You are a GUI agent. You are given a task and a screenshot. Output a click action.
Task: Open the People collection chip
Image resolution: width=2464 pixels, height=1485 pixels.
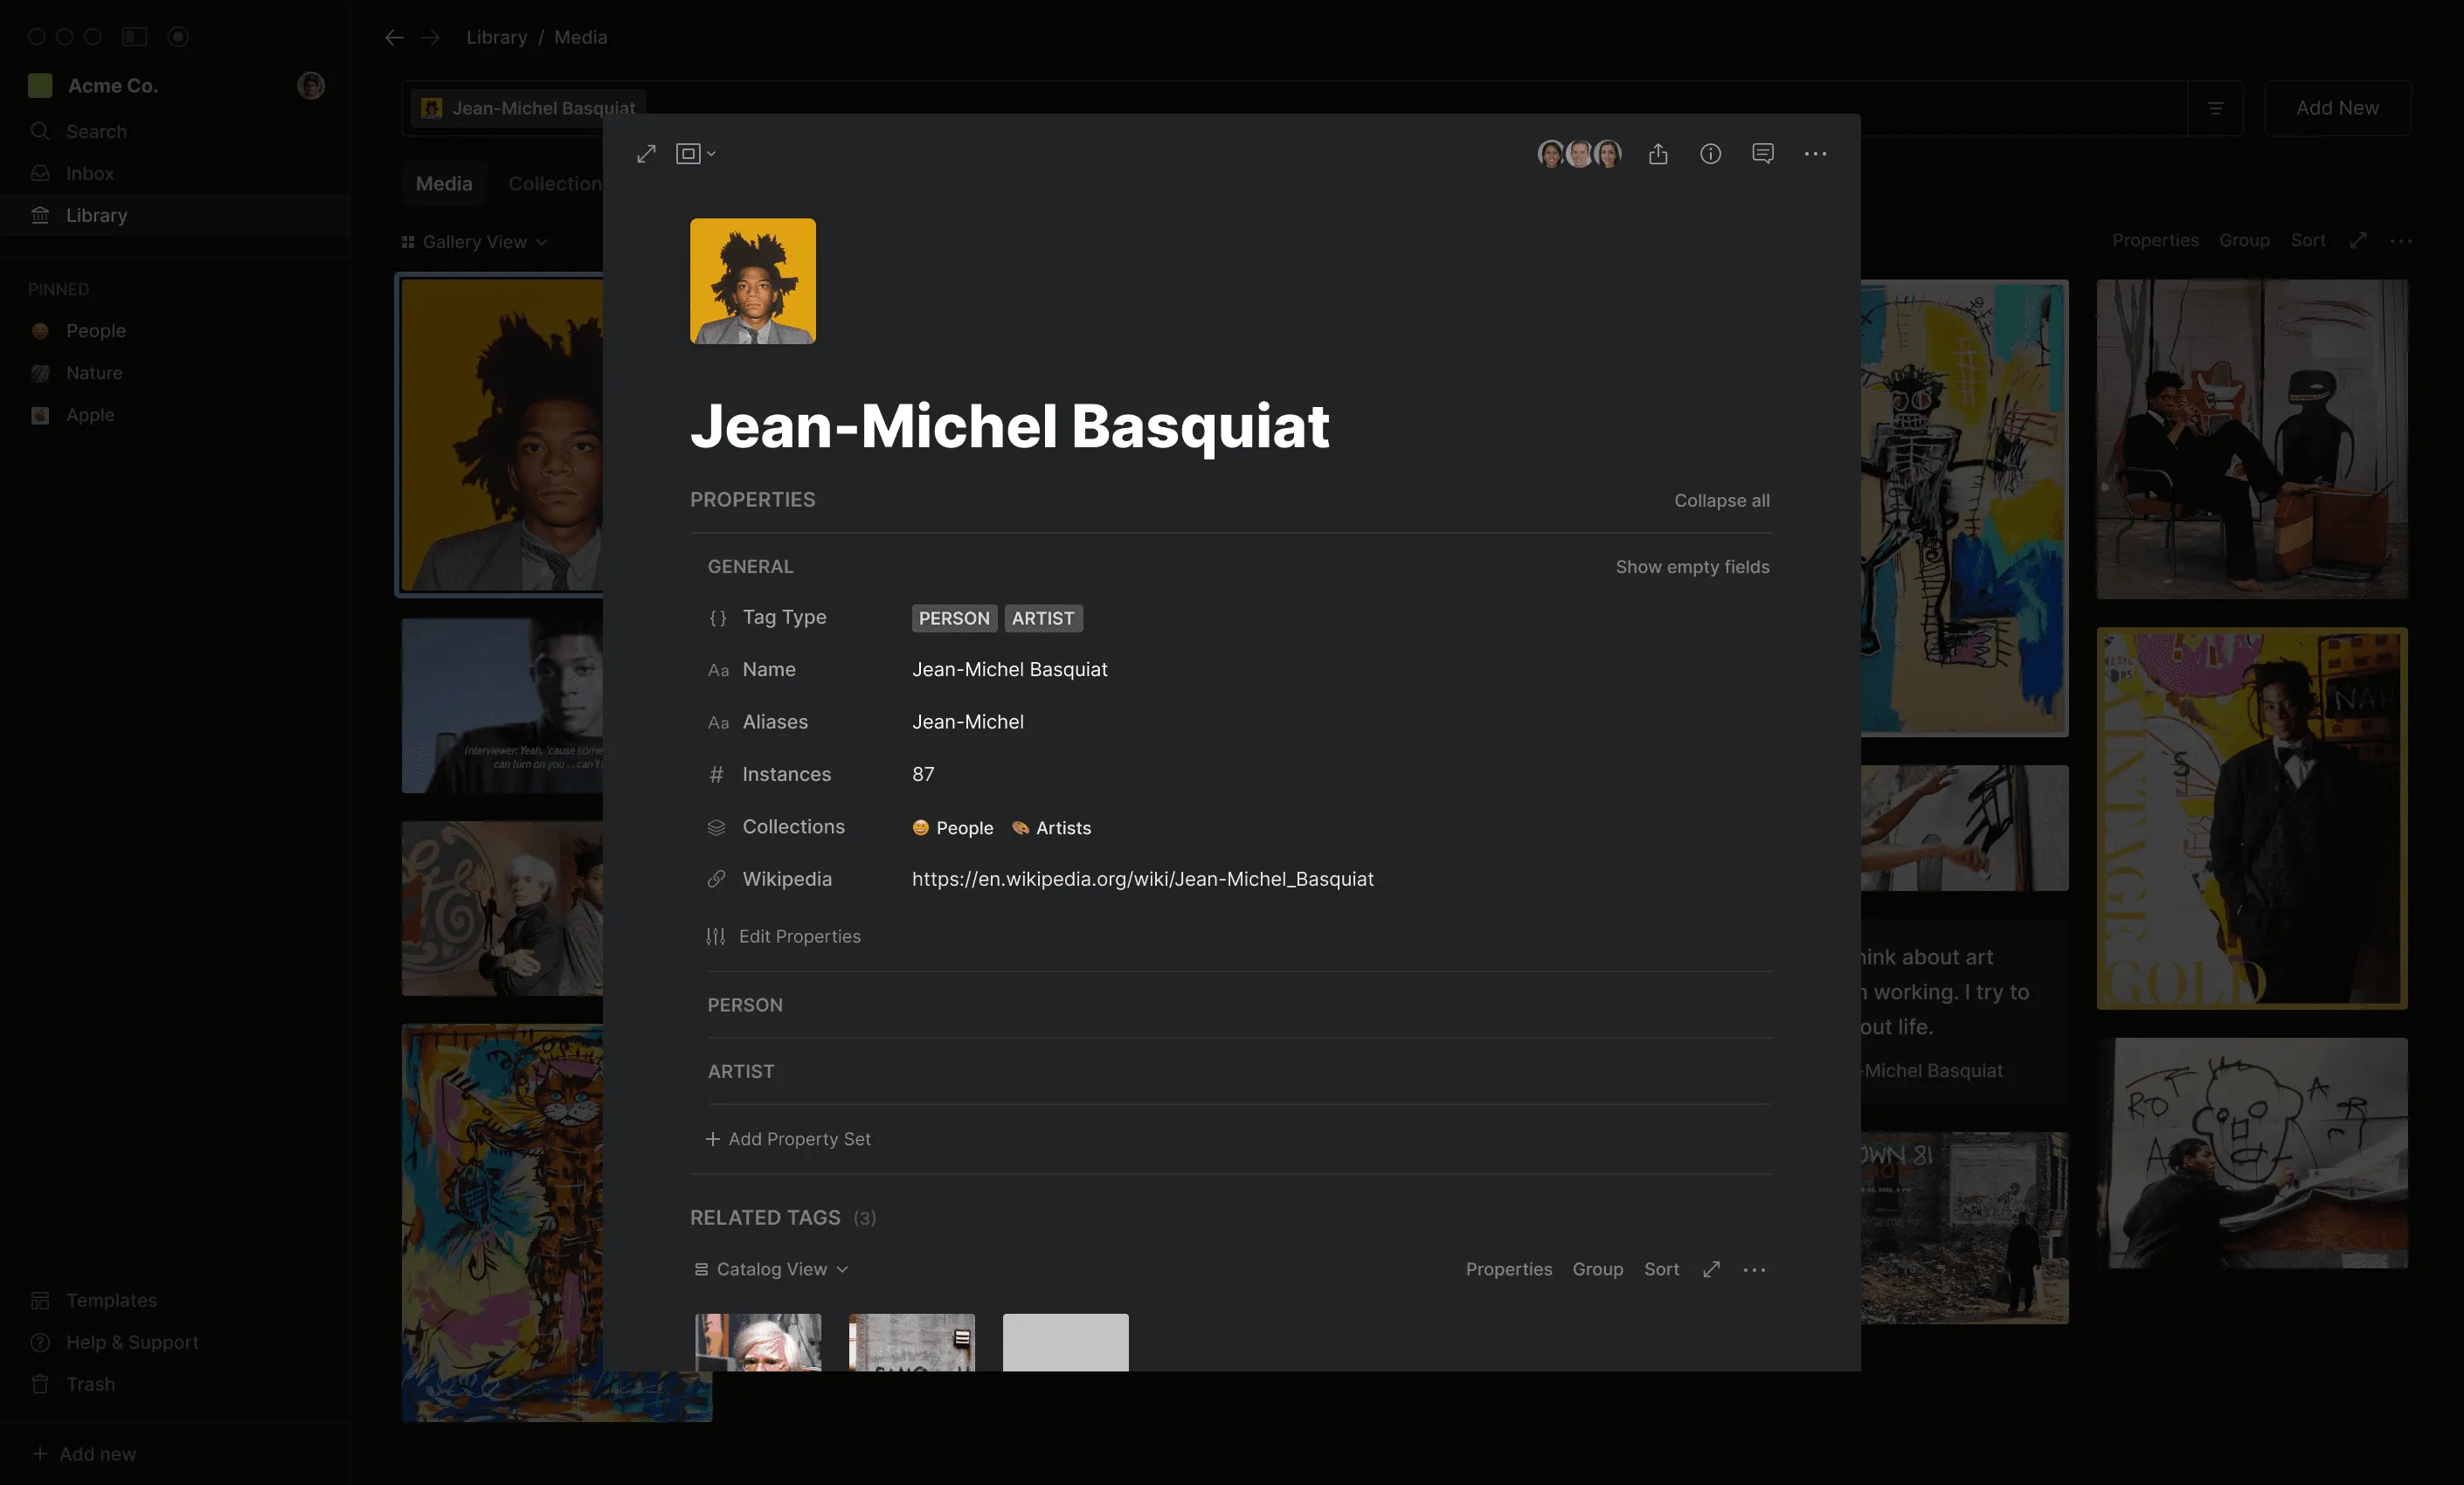952,828
